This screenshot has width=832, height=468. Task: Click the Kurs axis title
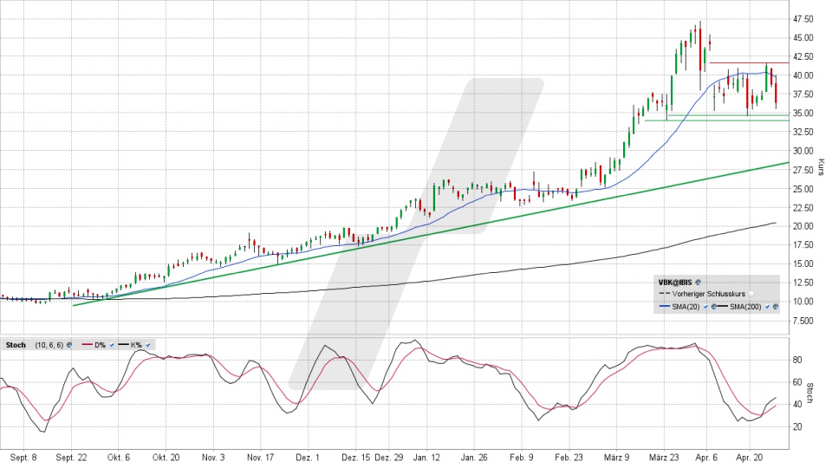point(821,167)
